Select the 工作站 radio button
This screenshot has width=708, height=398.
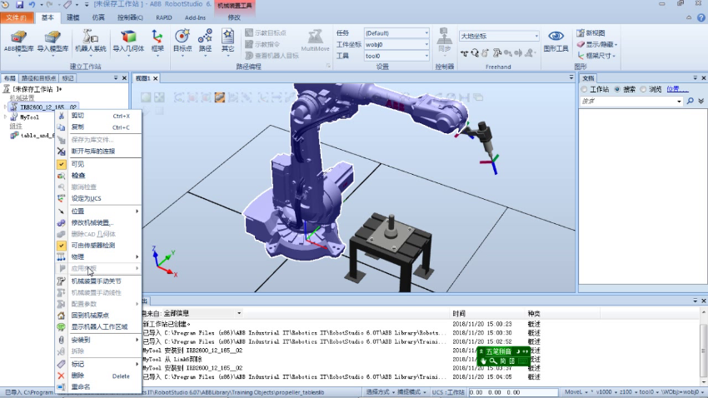(584, 89)
